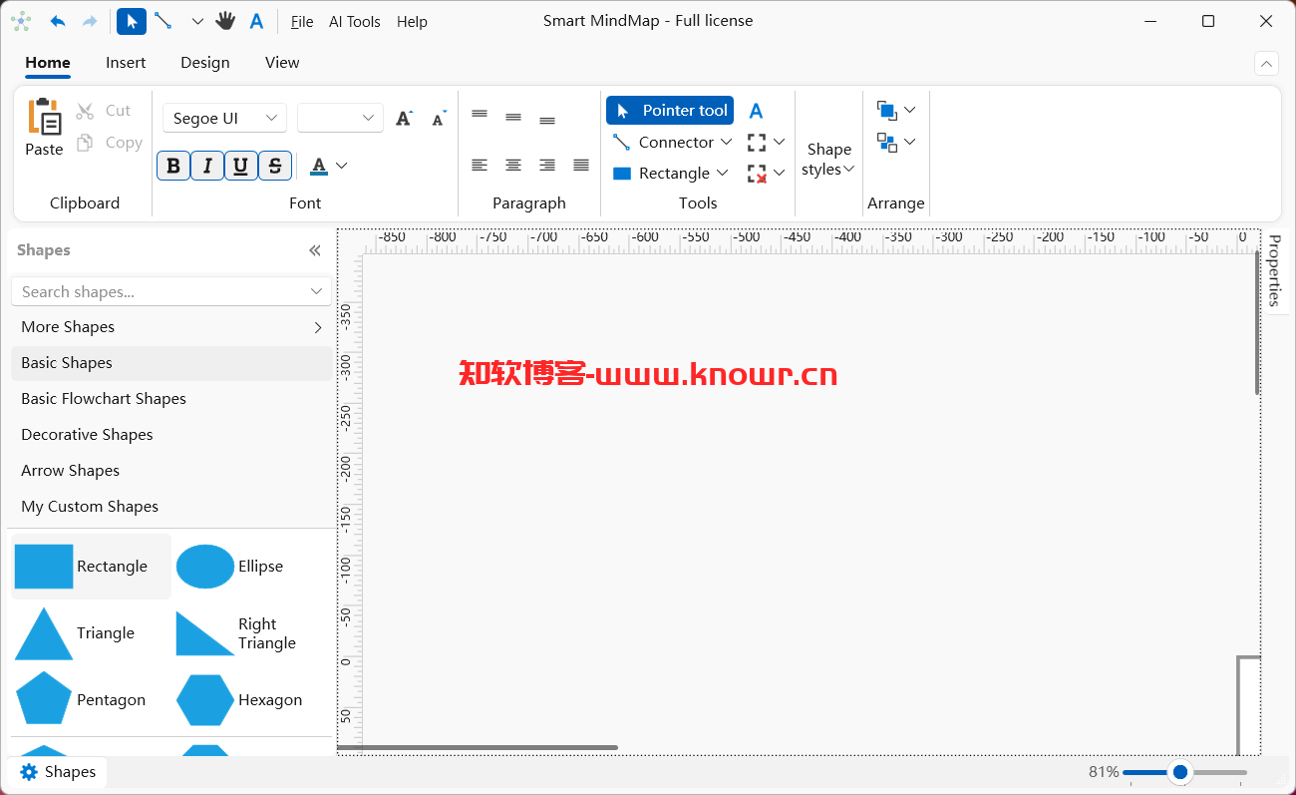Open search shapes dropdown arrow
Viewport: 1296px width, 795px height.
click(x=317, y=291)
